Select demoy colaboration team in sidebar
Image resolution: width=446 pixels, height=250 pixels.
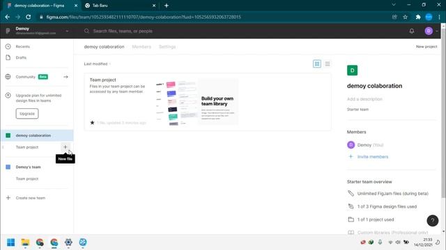click(x=37, y=135)
